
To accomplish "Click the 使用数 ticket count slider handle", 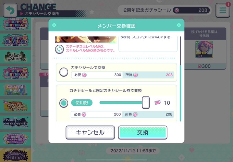I will [146, 103].
